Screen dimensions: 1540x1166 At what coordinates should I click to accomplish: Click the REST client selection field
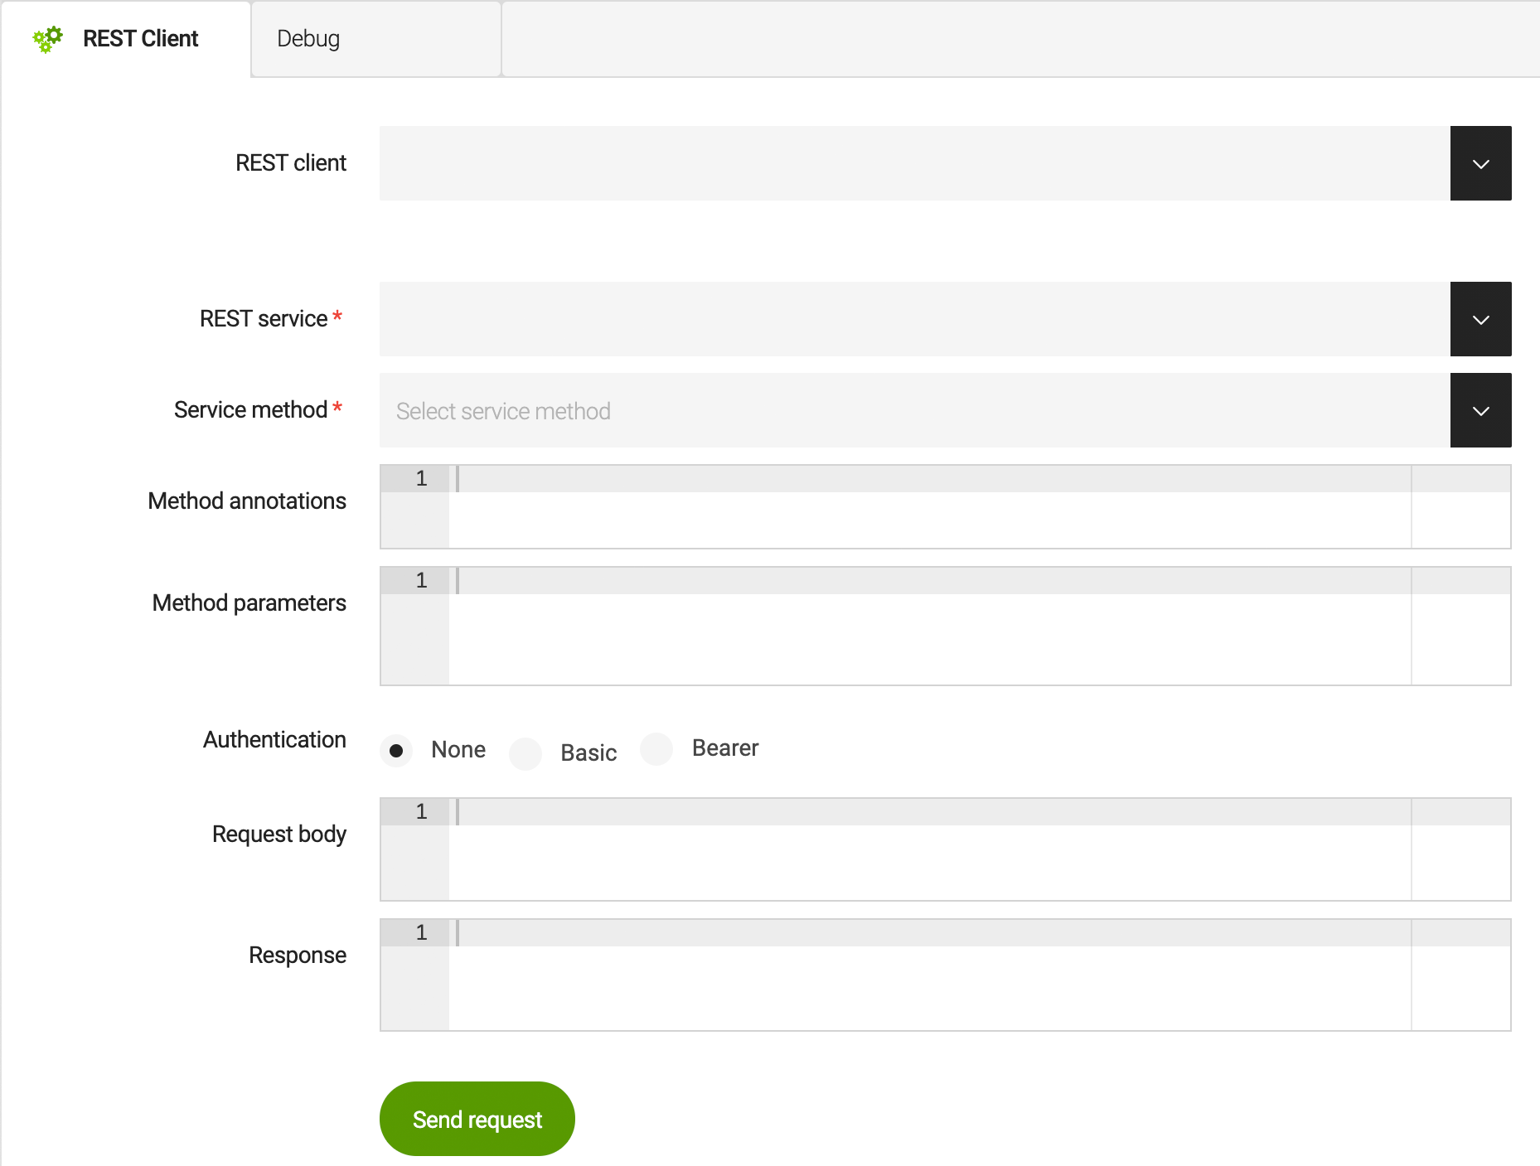pos(913,163)
